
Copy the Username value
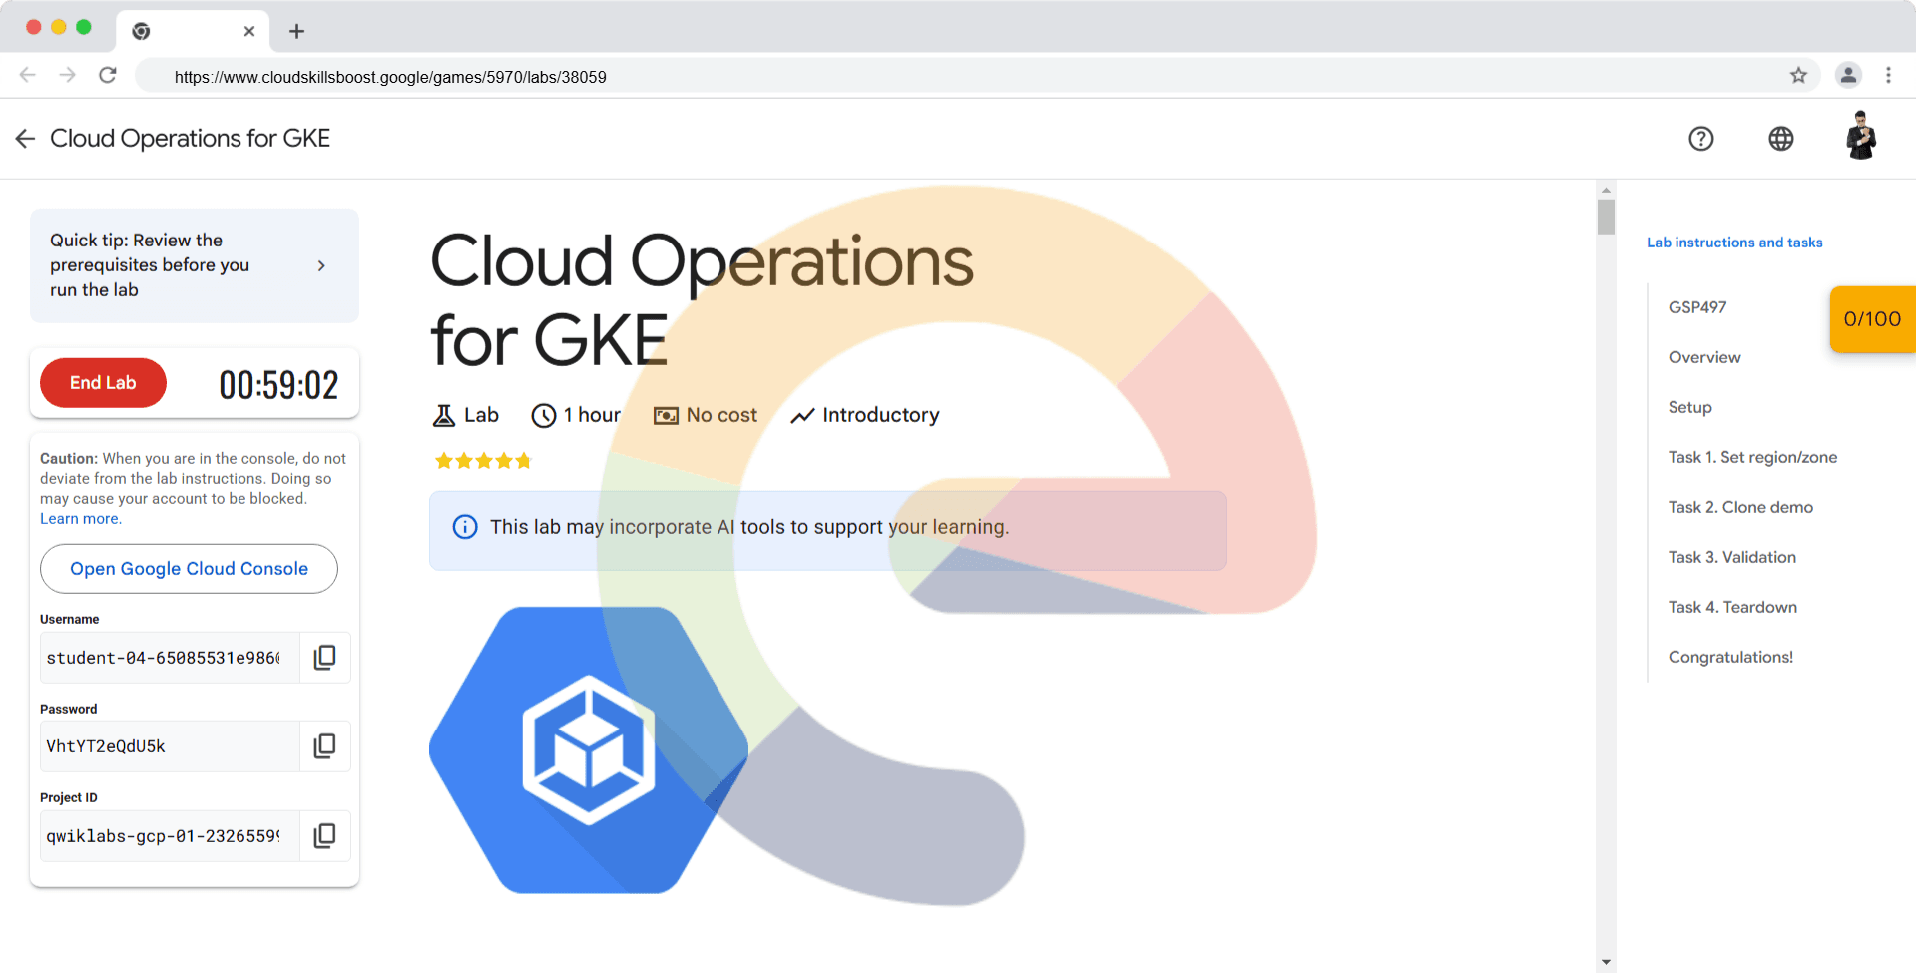pyautogui.click(x=324, y=658)
